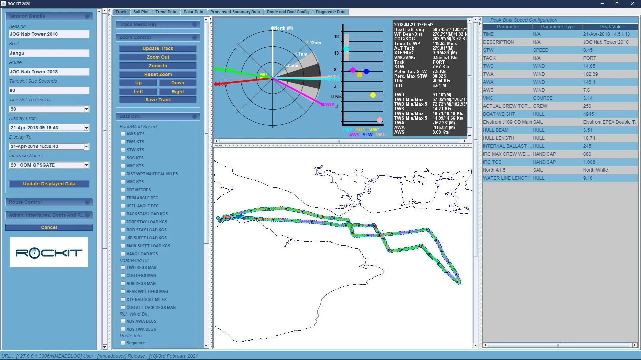Click the Timeslot Size Seconds input field
Viewport: 641px width, 360px height.
[x=49, y=90]
